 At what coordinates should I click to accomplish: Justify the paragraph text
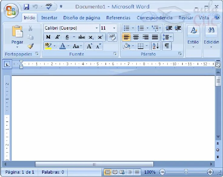155,37
